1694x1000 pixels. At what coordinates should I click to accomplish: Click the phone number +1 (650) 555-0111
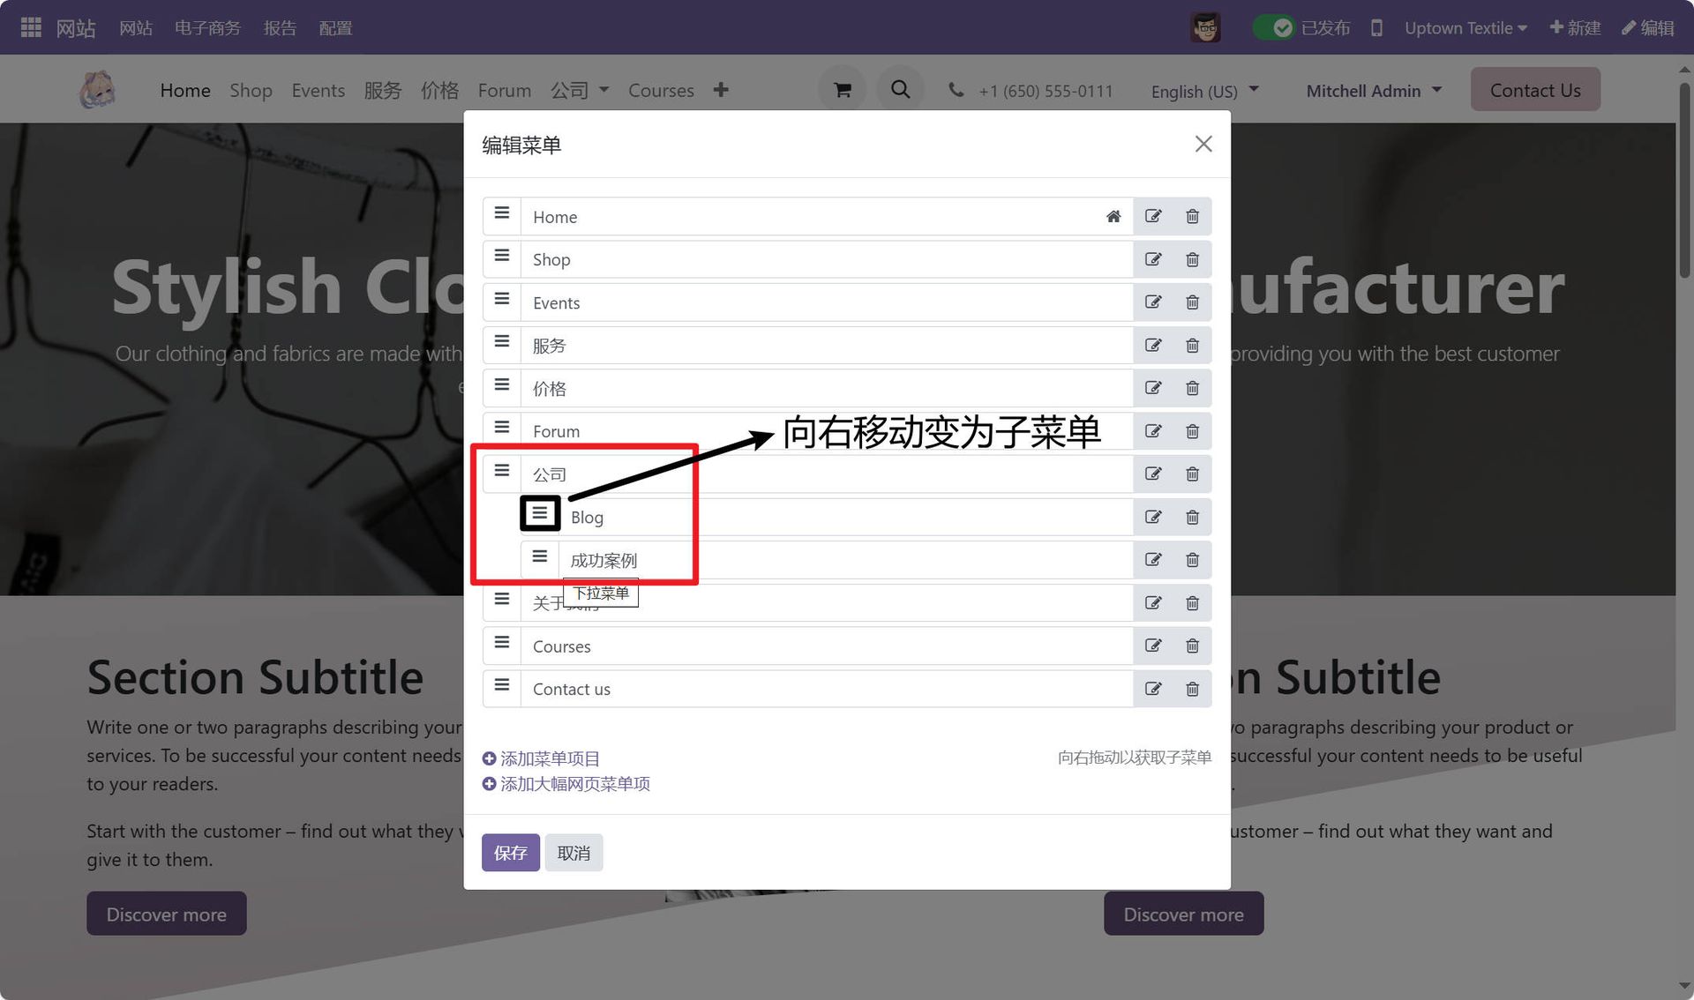(x=1046, y=91)
